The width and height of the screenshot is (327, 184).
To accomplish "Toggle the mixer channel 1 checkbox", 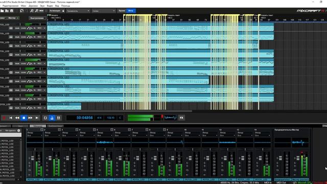I will (42, 130).
